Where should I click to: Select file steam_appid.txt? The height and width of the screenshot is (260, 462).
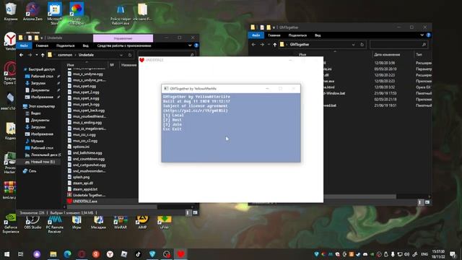(85, 189)
